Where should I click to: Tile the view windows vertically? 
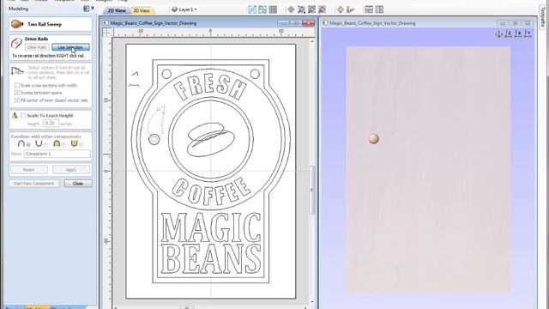click(x=379, y=9)
